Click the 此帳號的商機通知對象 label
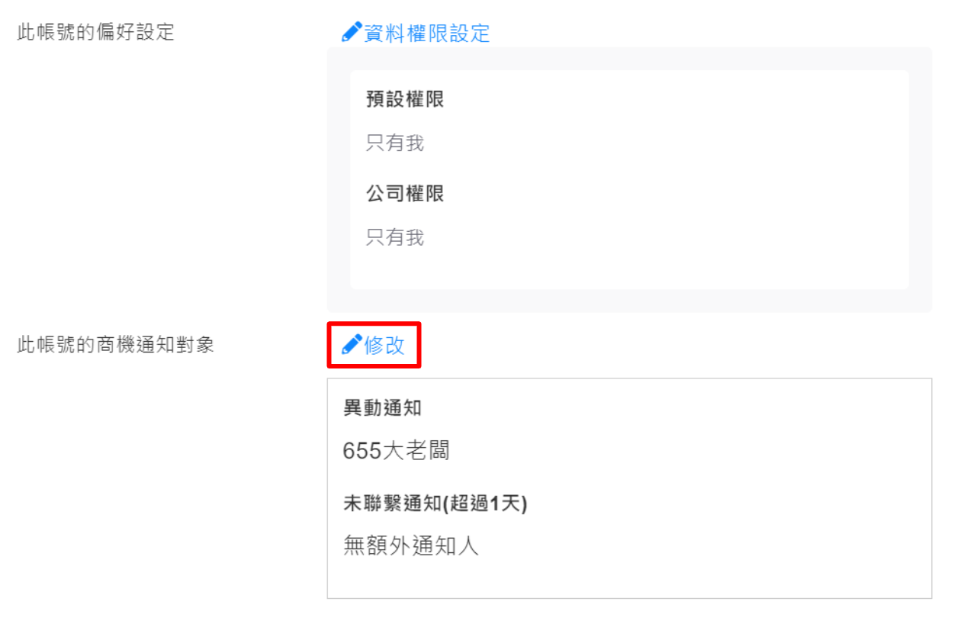 pos(115,345)
